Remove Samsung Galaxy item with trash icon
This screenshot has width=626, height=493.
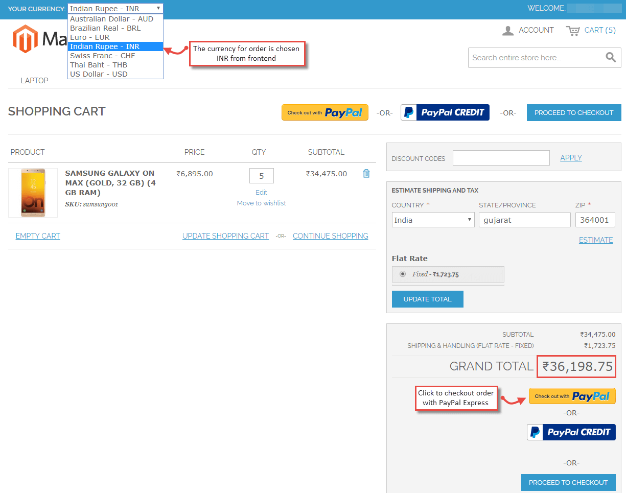(x=366, y=174)
